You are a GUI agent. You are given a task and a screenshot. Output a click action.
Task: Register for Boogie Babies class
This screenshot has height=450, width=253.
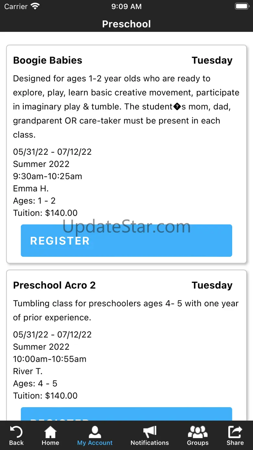[126, 241]
